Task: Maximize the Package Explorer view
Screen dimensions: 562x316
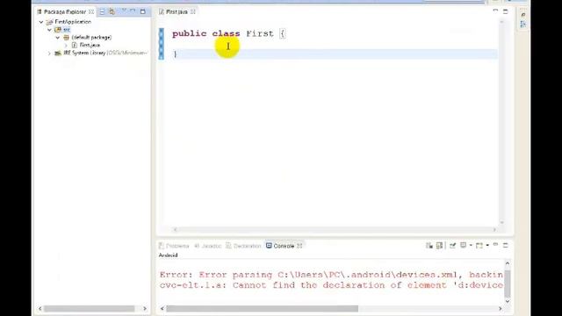Action: tap(142, 11)
